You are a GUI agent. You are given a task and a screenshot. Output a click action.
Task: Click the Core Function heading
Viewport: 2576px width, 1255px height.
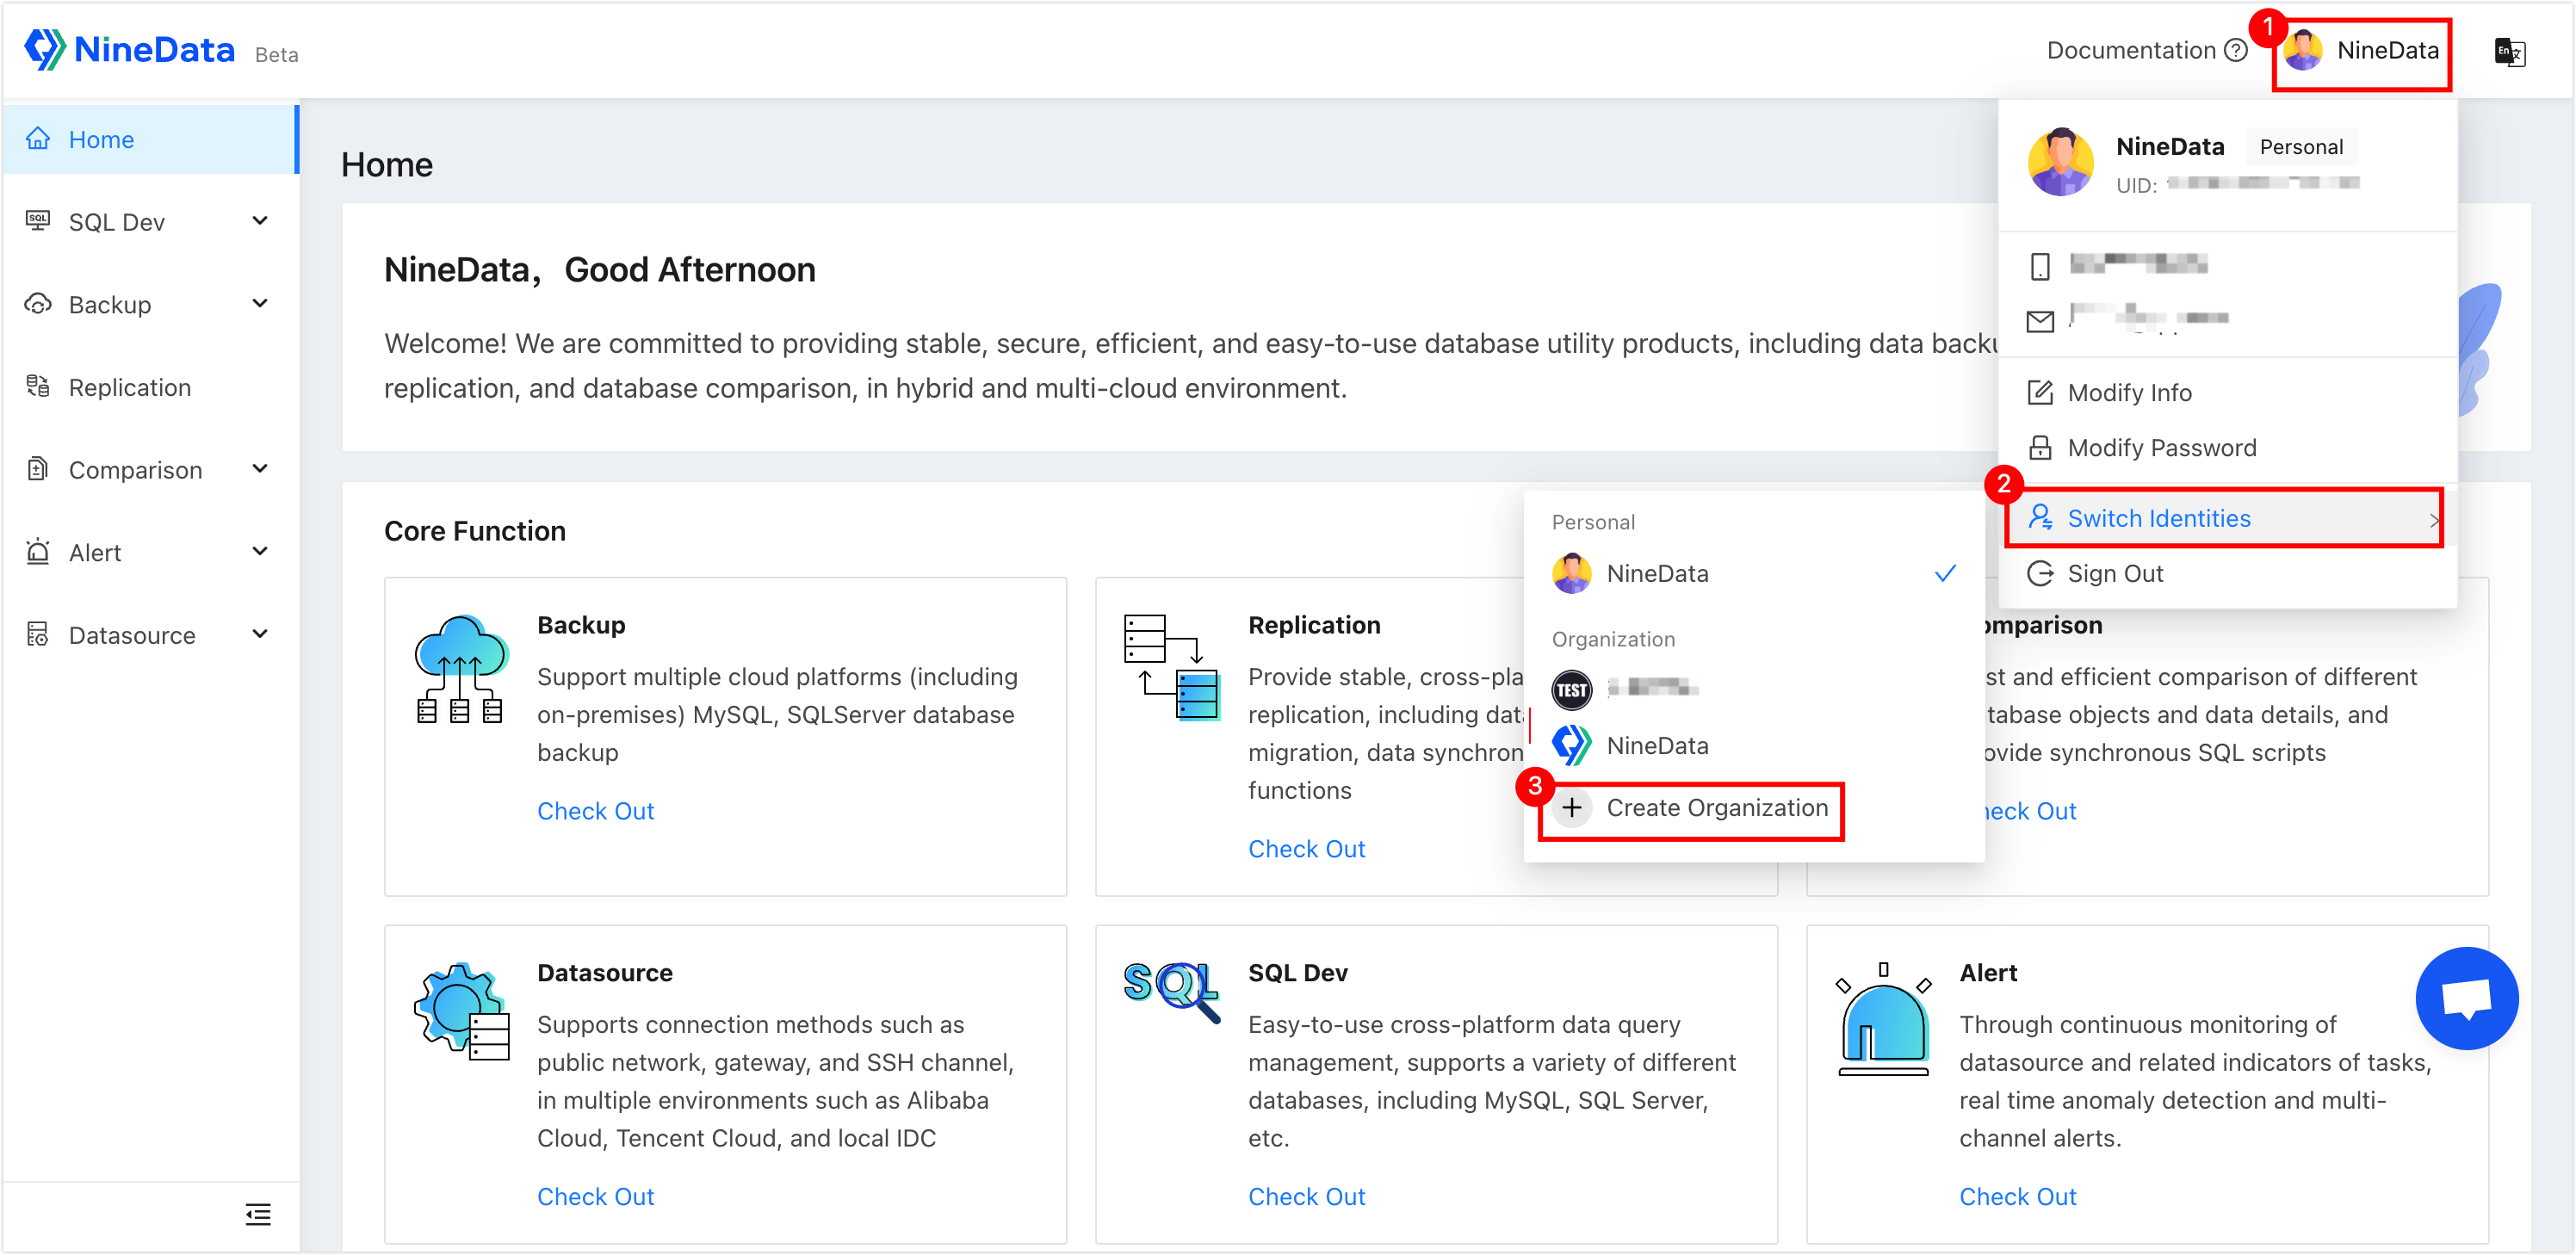pos(475,531)
